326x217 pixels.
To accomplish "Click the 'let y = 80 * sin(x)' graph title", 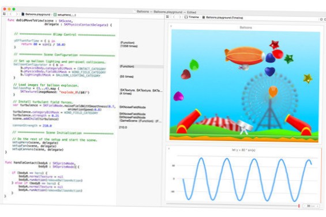I will (243, 150).
